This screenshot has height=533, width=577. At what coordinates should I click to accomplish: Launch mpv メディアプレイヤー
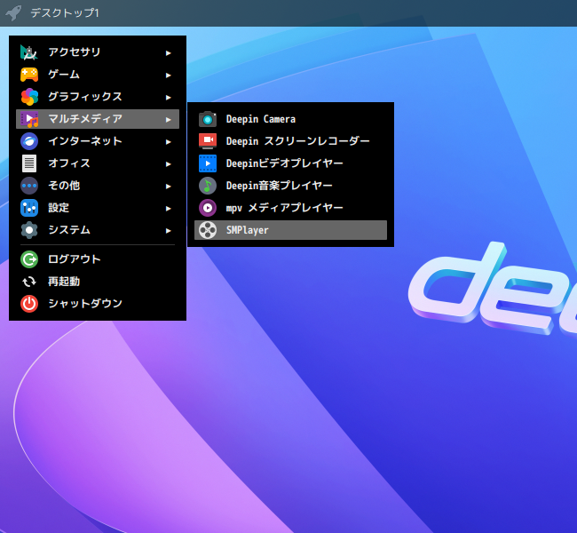[290, 208]
